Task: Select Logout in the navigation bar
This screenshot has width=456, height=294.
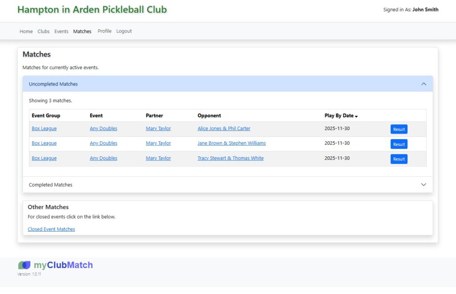Action: [124, 31]
